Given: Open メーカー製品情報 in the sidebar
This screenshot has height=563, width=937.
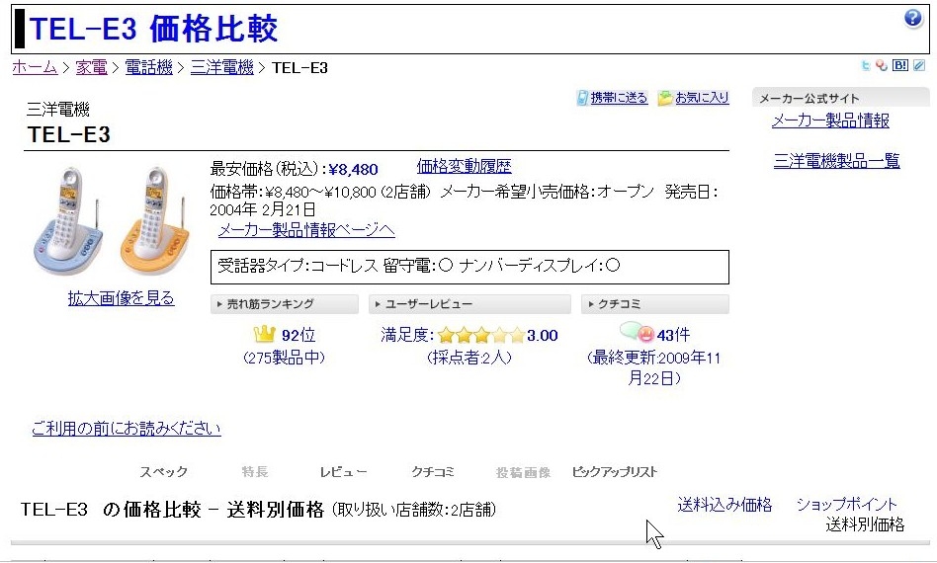Looking at the screenshot, I should 830,121.
